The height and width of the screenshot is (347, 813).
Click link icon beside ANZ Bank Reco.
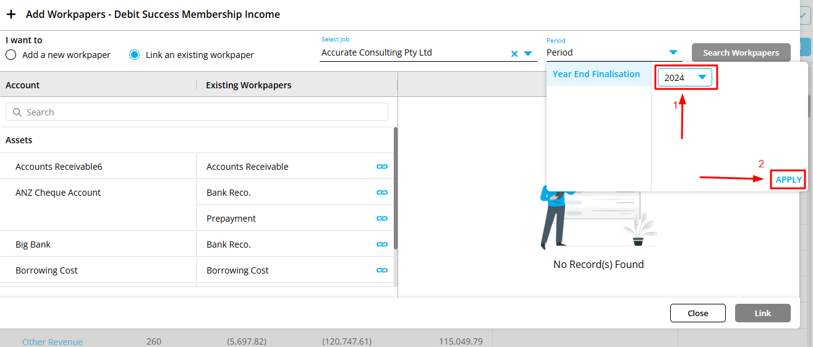[x=382, y=193]
